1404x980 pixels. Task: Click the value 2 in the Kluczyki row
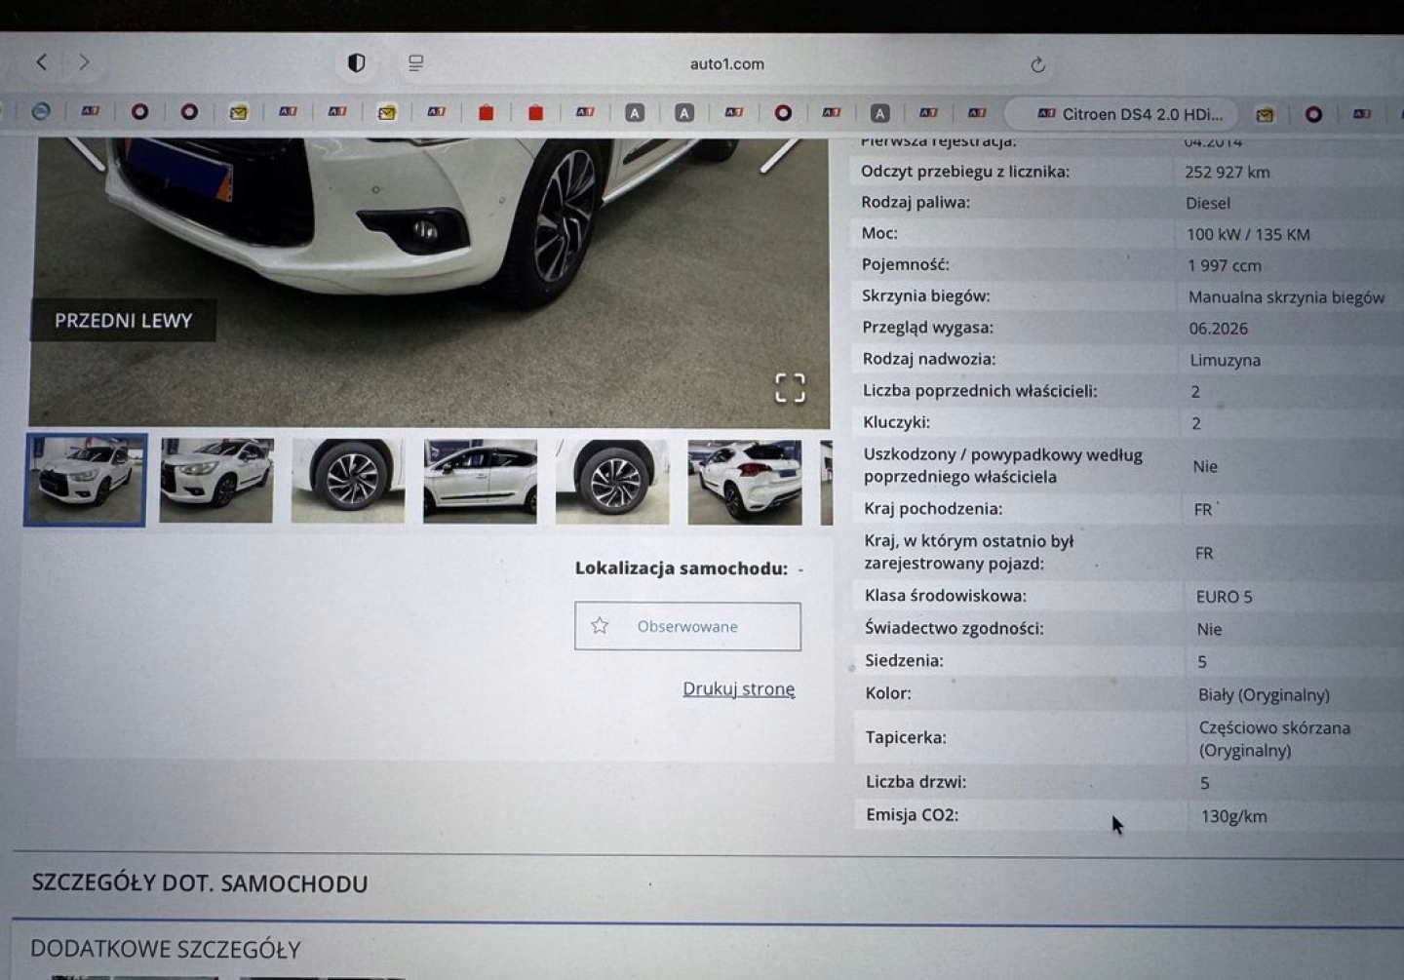[x=1196, y=424]
